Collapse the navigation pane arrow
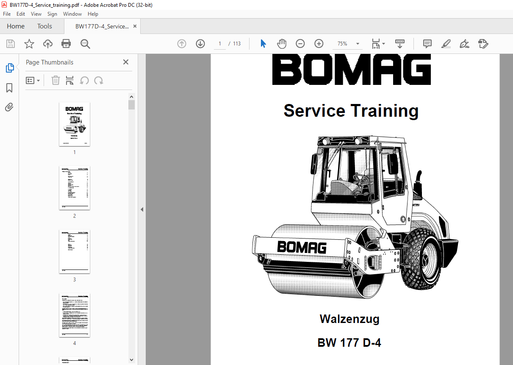Screen dimensions: 513x365 tap(142, 209)
